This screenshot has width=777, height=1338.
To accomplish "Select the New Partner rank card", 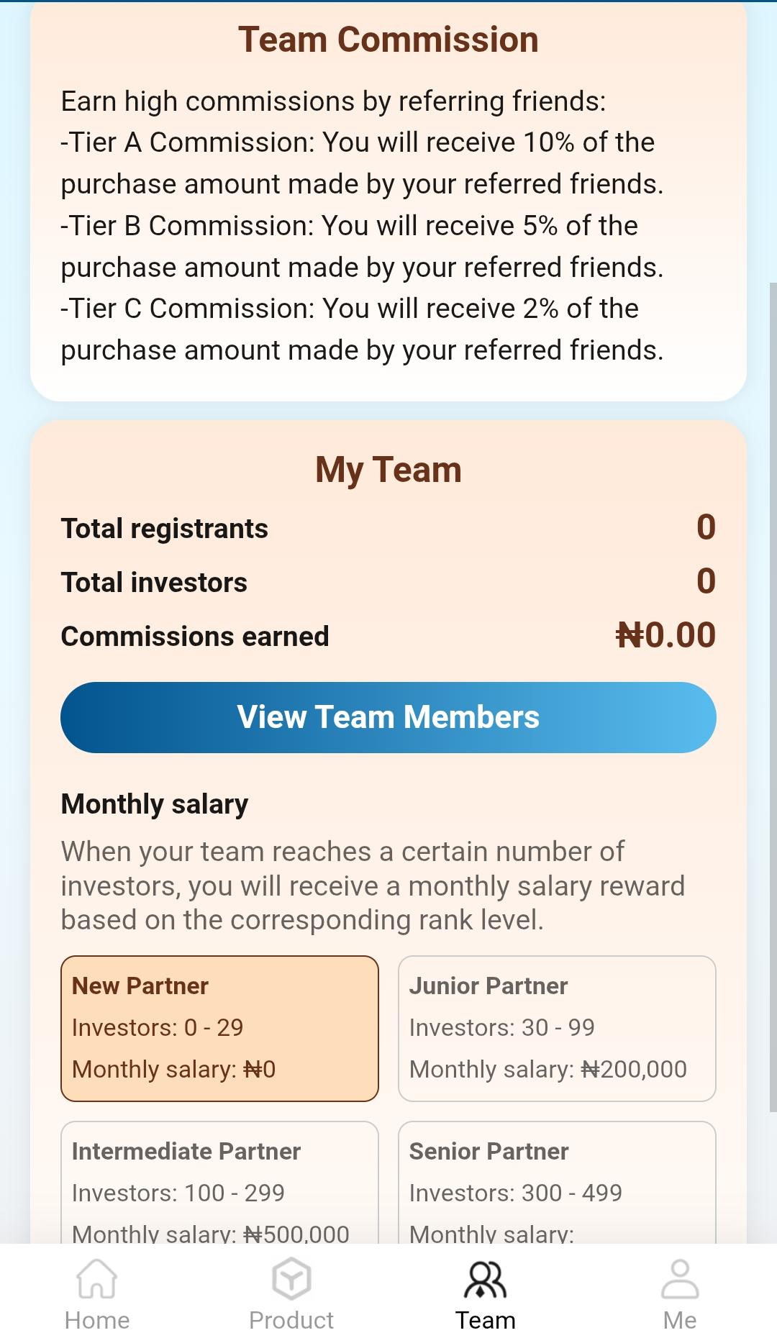I will [219, 1028].
